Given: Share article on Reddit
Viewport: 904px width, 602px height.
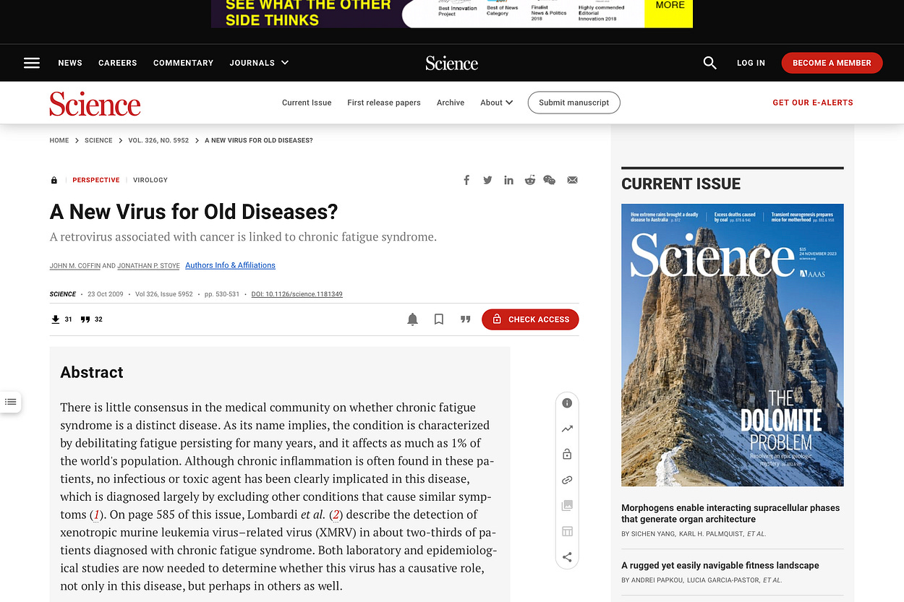Looking at the screenshot, I should 530,180.
